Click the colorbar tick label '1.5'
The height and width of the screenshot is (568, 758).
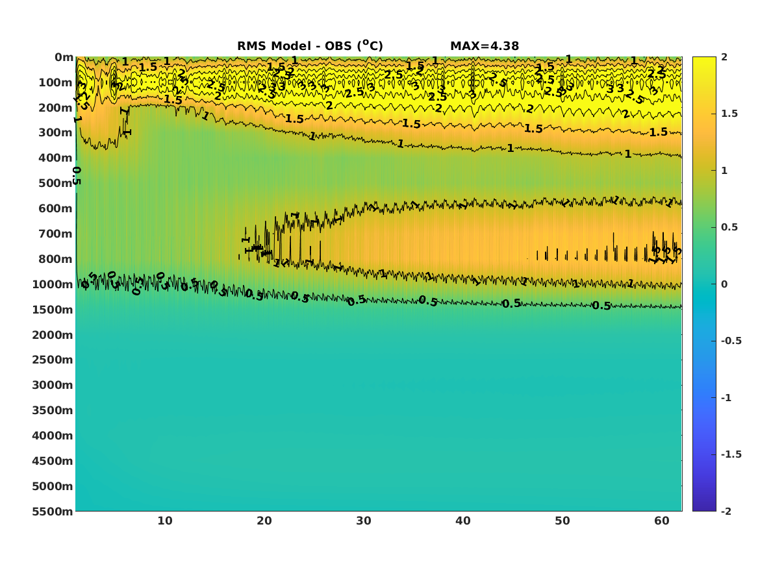pyautogui.click(x=729, y=114)
